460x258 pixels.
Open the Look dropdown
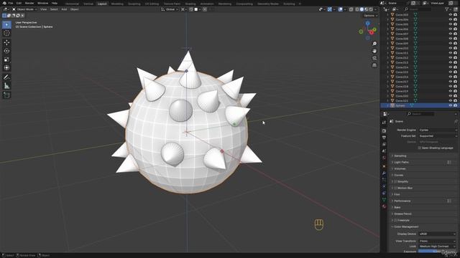438,247
